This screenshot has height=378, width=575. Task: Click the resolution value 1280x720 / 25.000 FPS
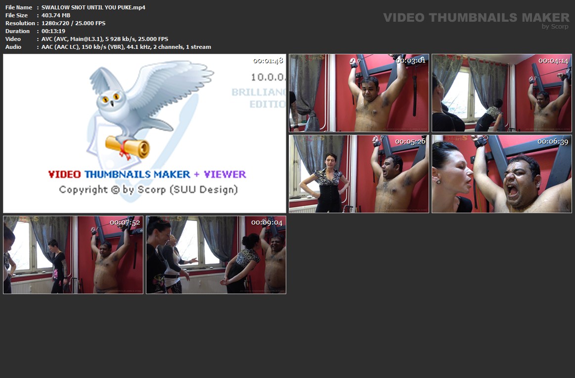click(73, 23)
